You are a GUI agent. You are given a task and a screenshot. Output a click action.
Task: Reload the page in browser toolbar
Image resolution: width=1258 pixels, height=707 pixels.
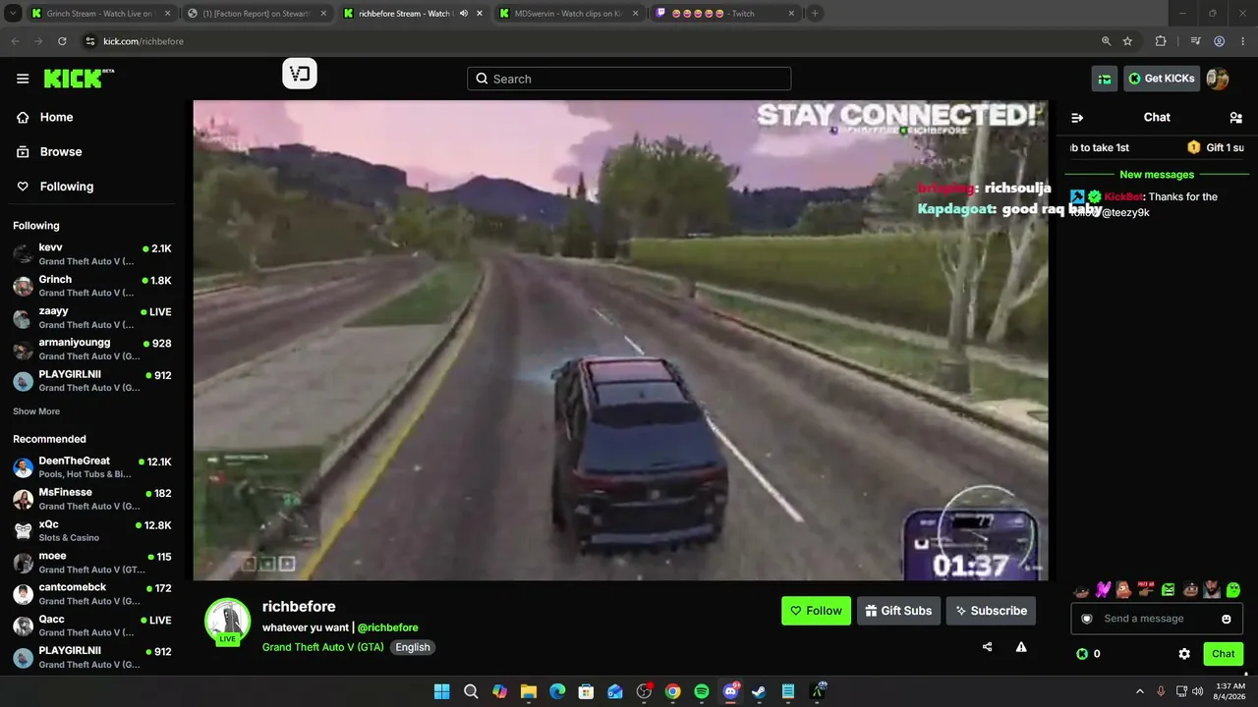[62, 41]
